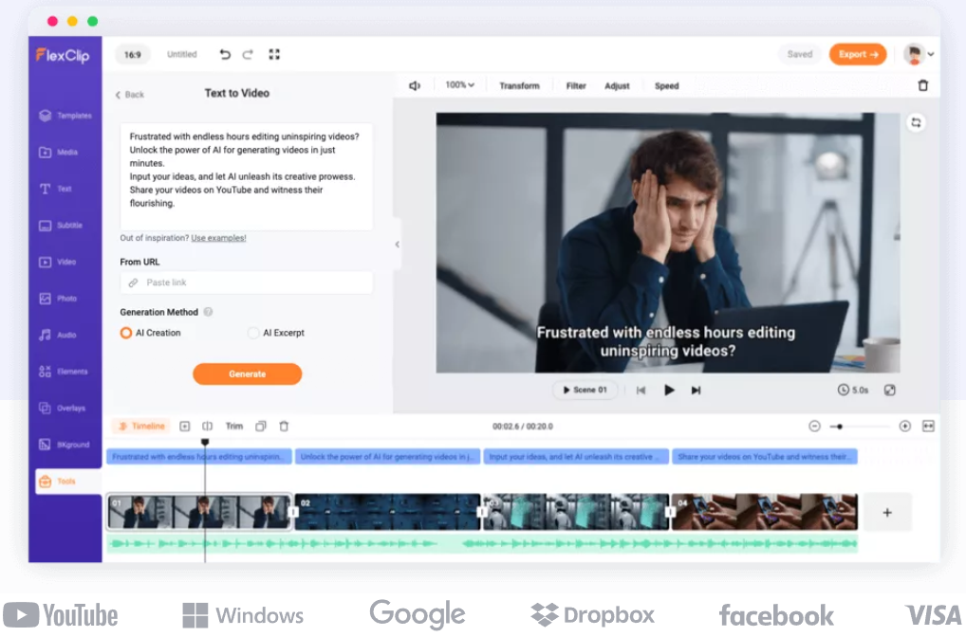Click the Export button
The image size is (966, 637).
coord(858,54)
